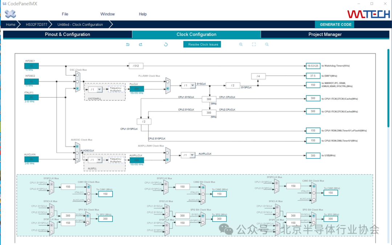
Task: Click the redo arrow icon
Action: tap(140, 45)
